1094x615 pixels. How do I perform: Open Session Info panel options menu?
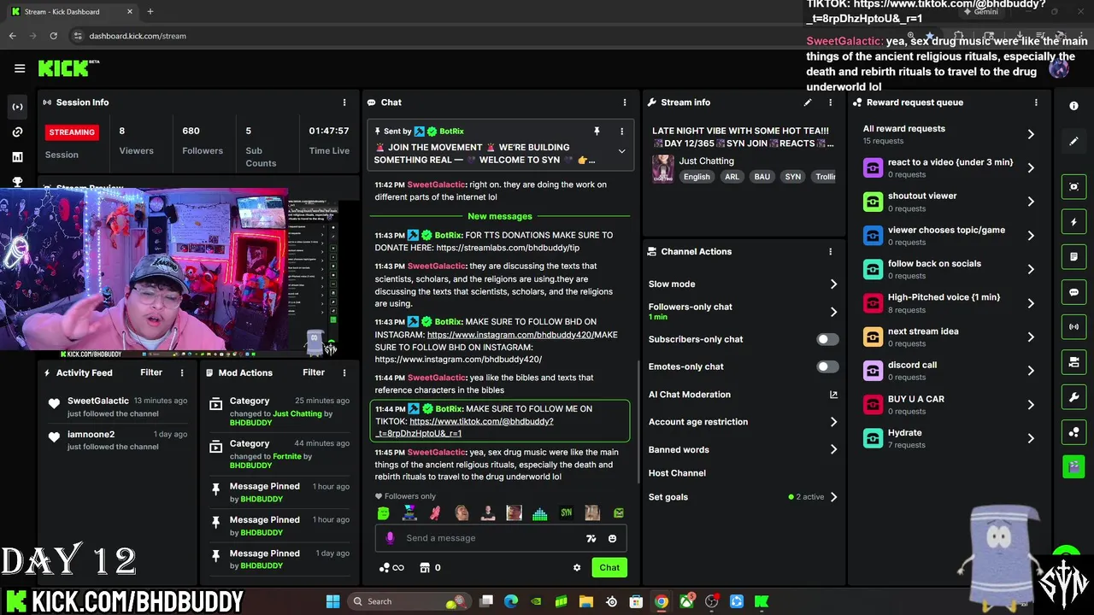pyautogui.click(x=344, y=102)
